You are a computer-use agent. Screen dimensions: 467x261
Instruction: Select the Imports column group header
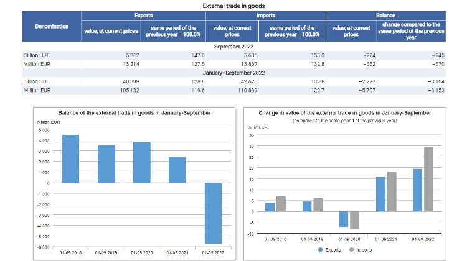(266, 14)
